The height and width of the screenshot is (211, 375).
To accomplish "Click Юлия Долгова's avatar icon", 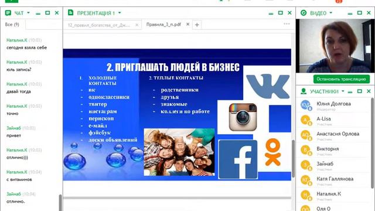I will (306, 105).
